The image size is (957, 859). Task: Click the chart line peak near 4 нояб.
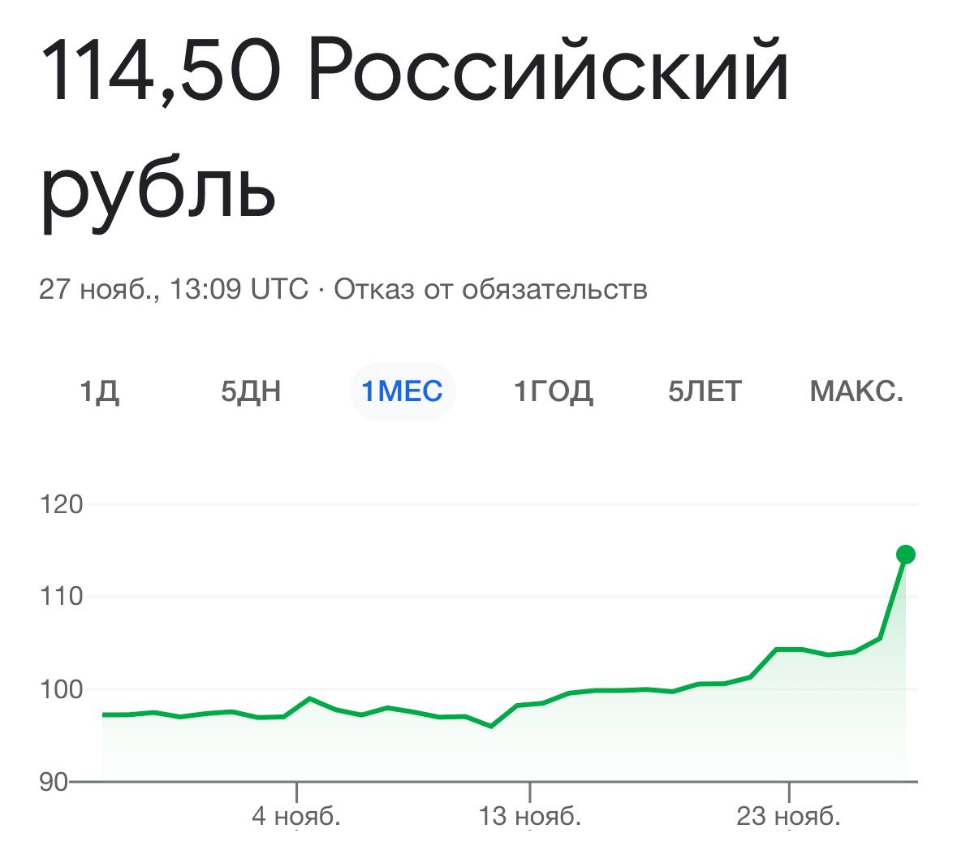click(x=310, y=697)
